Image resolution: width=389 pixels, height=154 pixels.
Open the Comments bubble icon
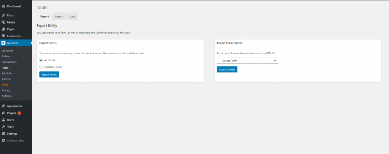(3, 36)
